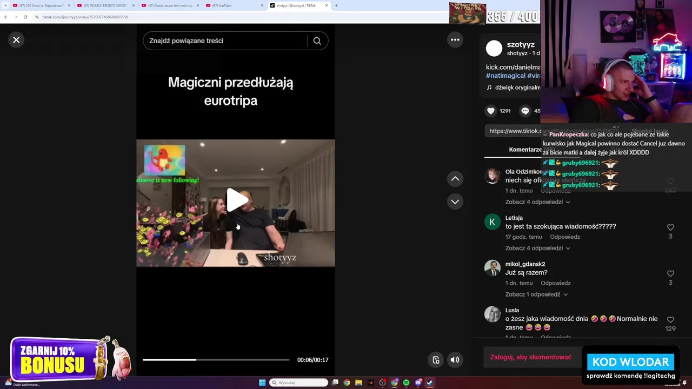
Task: Open File Explorer from the taskbar
Action: [358, 383]
